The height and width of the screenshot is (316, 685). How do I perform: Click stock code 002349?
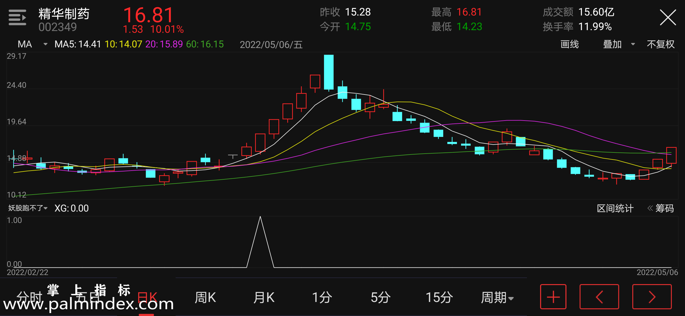pos(57,27)
